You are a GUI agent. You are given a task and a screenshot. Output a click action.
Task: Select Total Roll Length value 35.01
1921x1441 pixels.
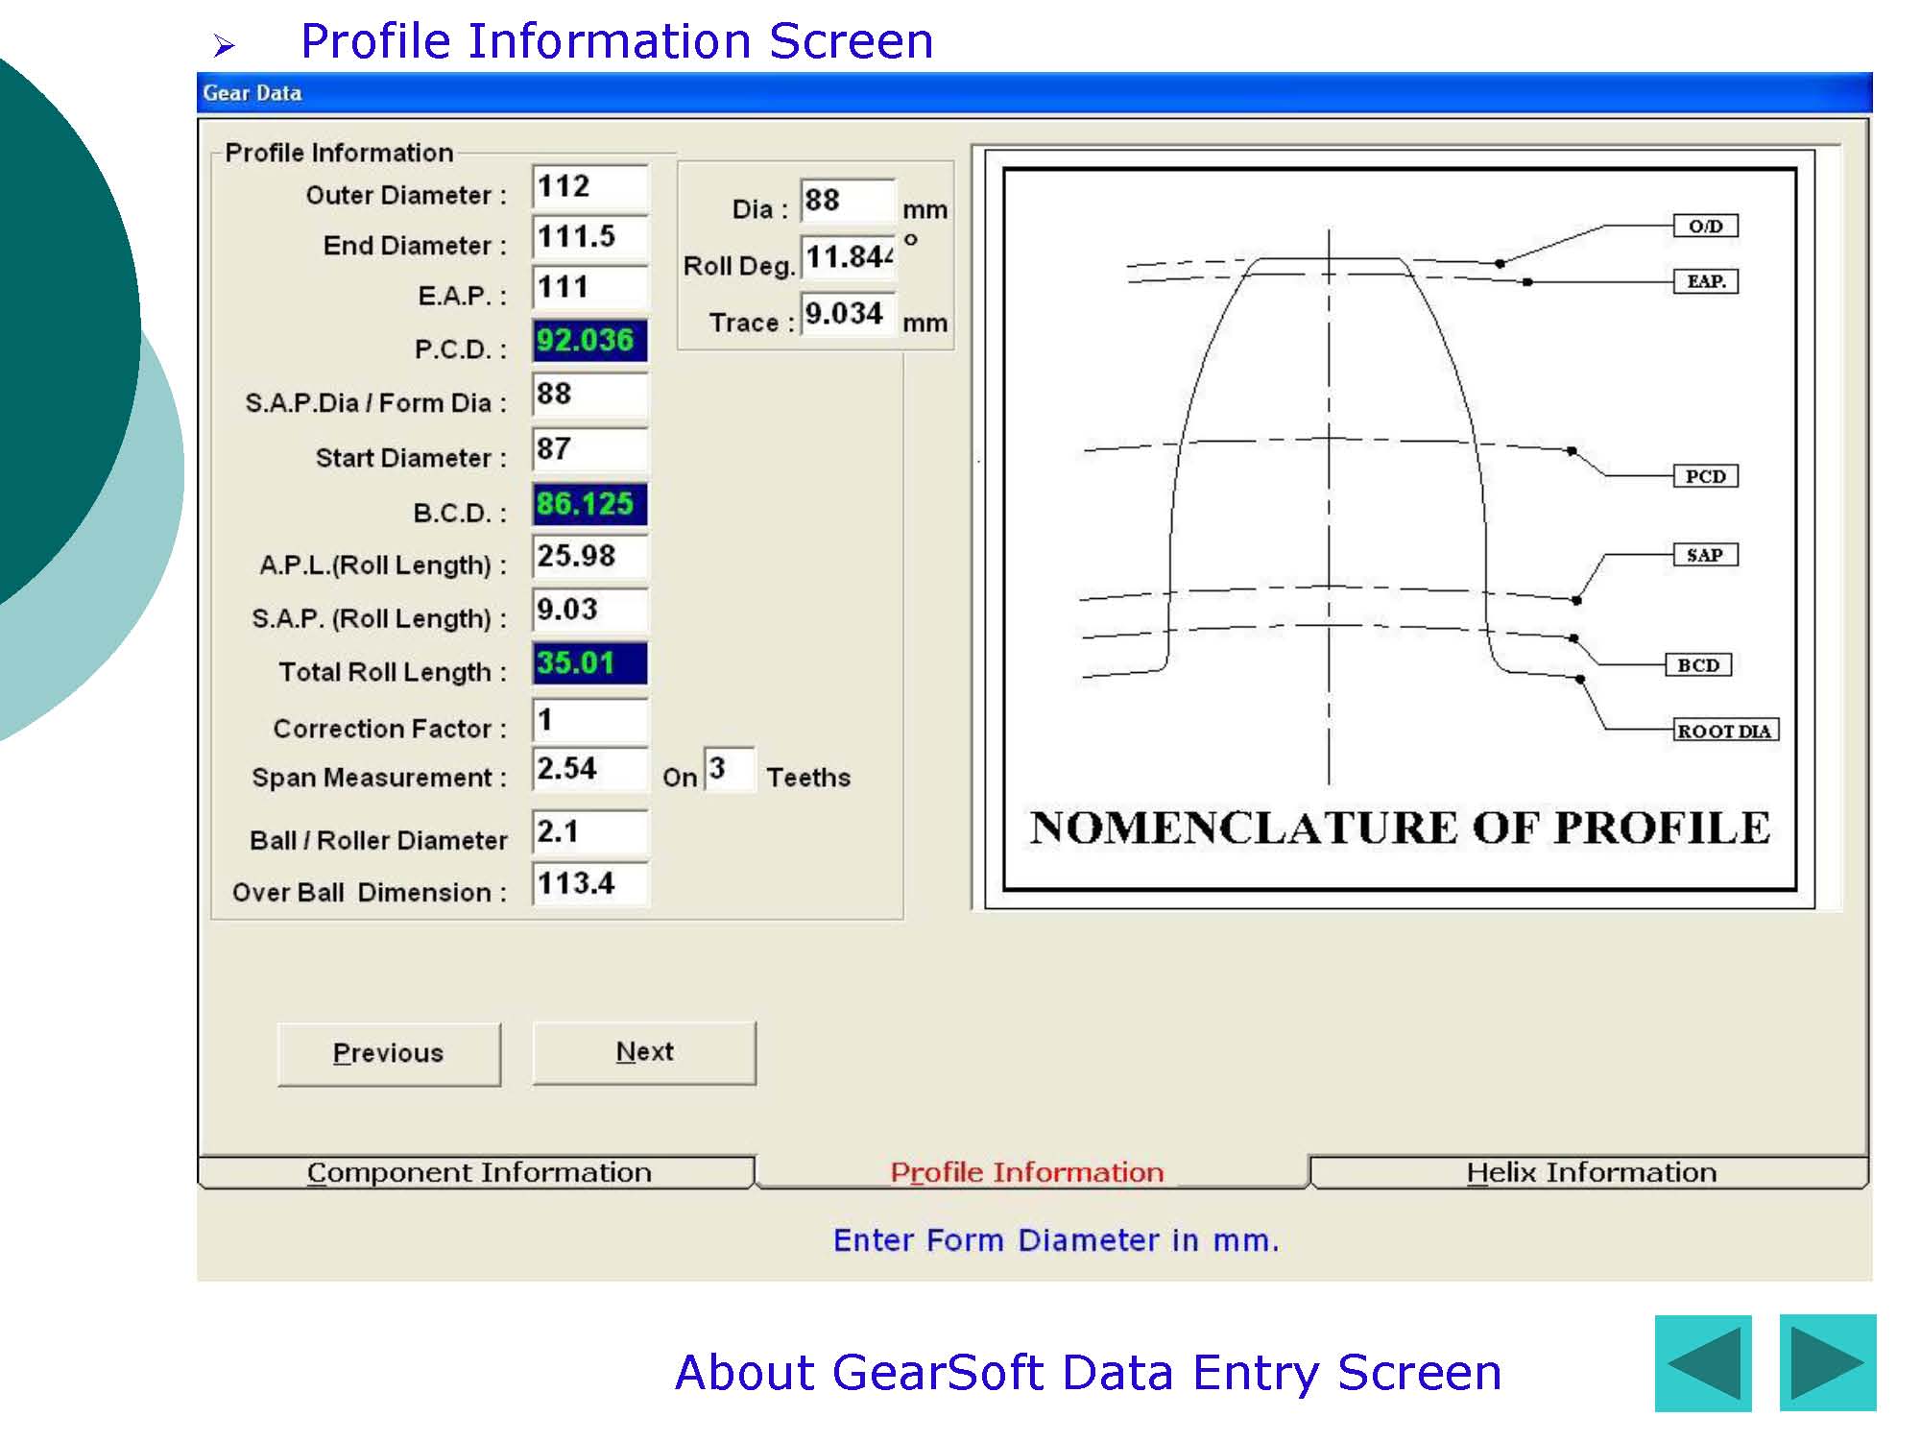coord(590,663)
